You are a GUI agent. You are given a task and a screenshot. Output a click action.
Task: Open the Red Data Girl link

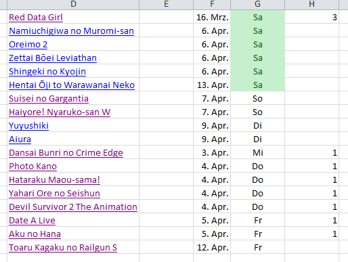point(36,18)
